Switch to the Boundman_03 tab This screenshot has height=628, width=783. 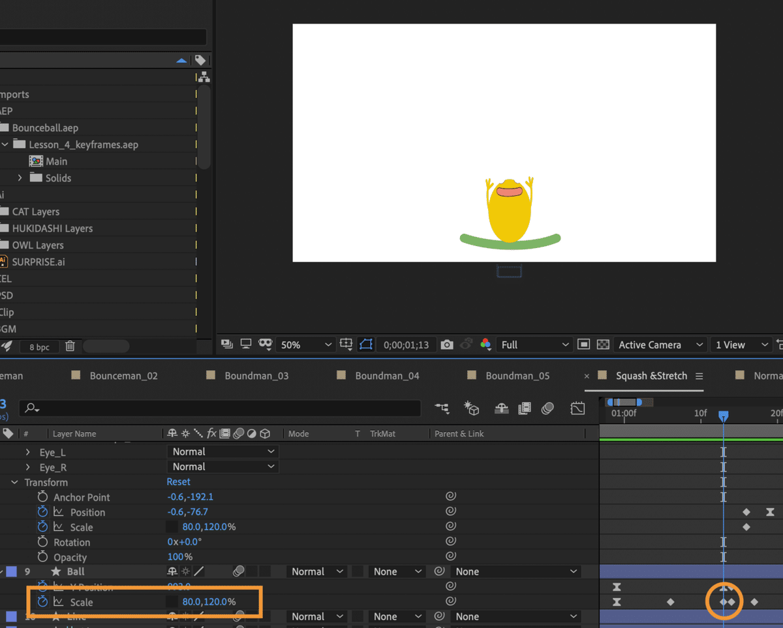[x=256, y=375]
